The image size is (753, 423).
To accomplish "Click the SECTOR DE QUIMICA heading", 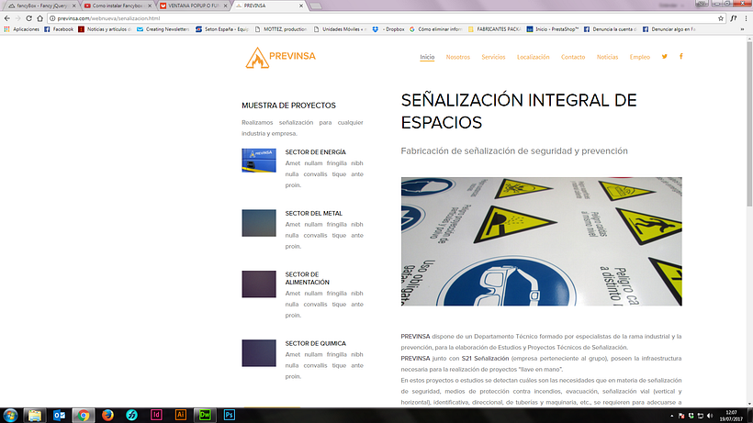I will (316, 343).
